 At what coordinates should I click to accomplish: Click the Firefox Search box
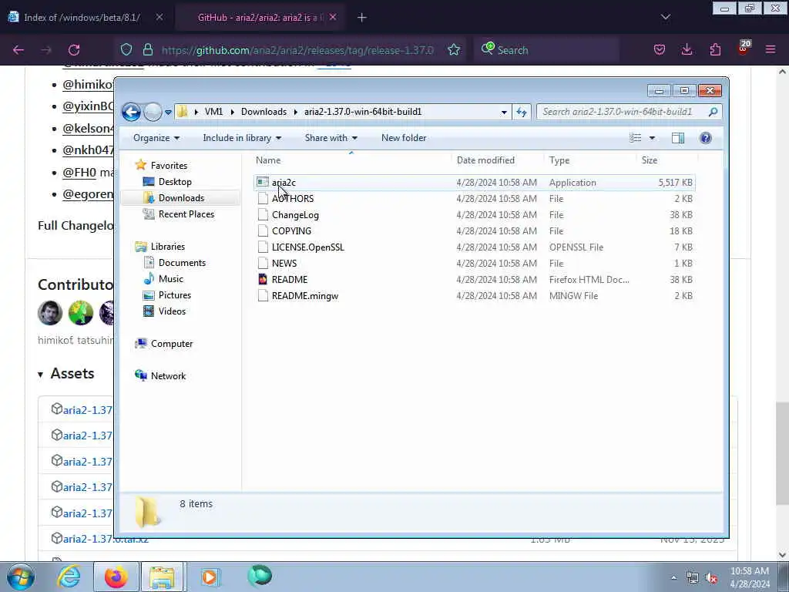[546, 50]
